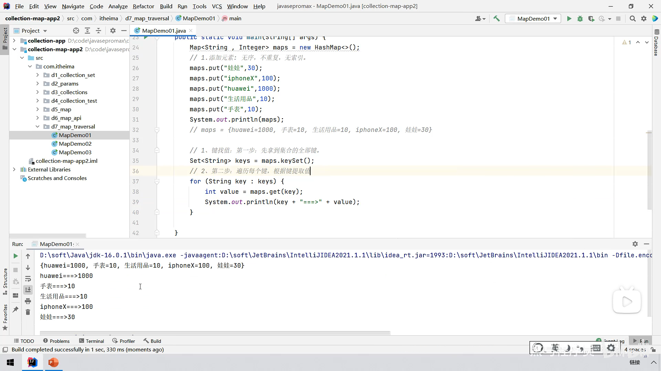The image size is (661, 371).
Task: Switch to the Terminal tool window tab
Action: tap(91, 341)
